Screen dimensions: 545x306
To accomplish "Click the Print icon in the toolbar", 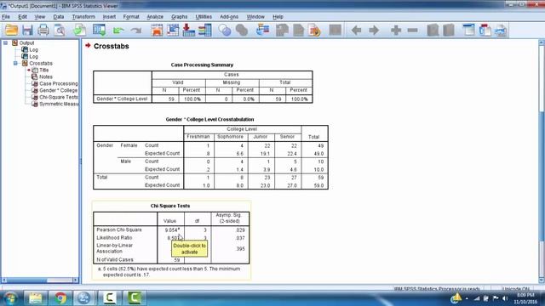I will [x=43, y=31].
